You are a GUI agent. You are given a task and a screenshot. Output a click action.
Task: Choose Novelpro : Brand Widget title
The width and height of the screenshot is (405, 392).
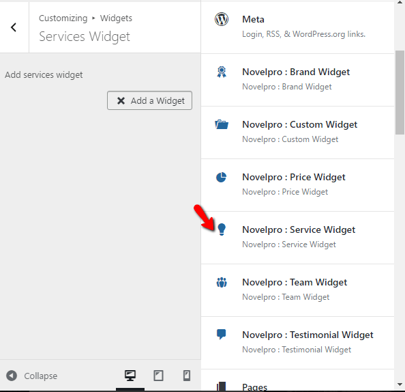click(x=296, y=72)
